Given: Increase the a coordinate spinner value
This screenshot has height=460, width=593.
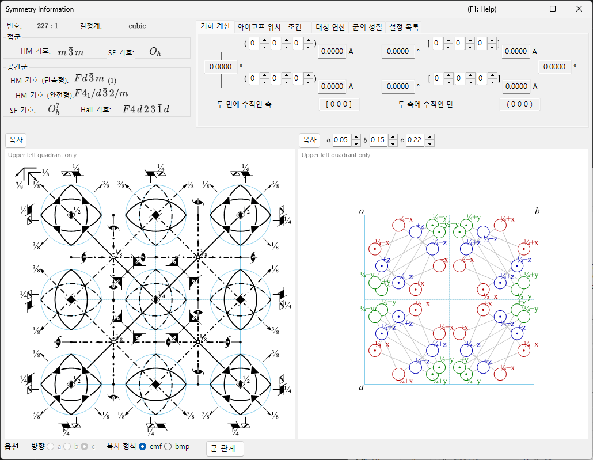Looking at the screenshot, I should [356, 137].
